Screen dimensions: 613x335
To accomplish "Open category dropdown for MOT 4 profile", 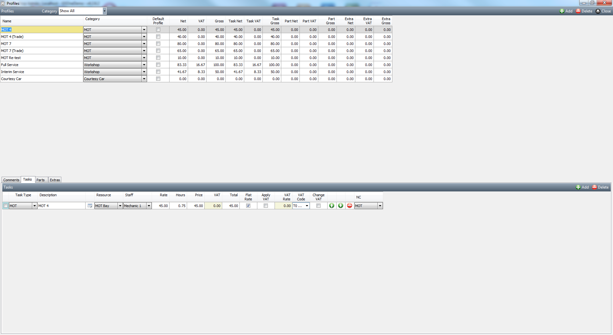I will pyautogui.click(x=144, y=30).
